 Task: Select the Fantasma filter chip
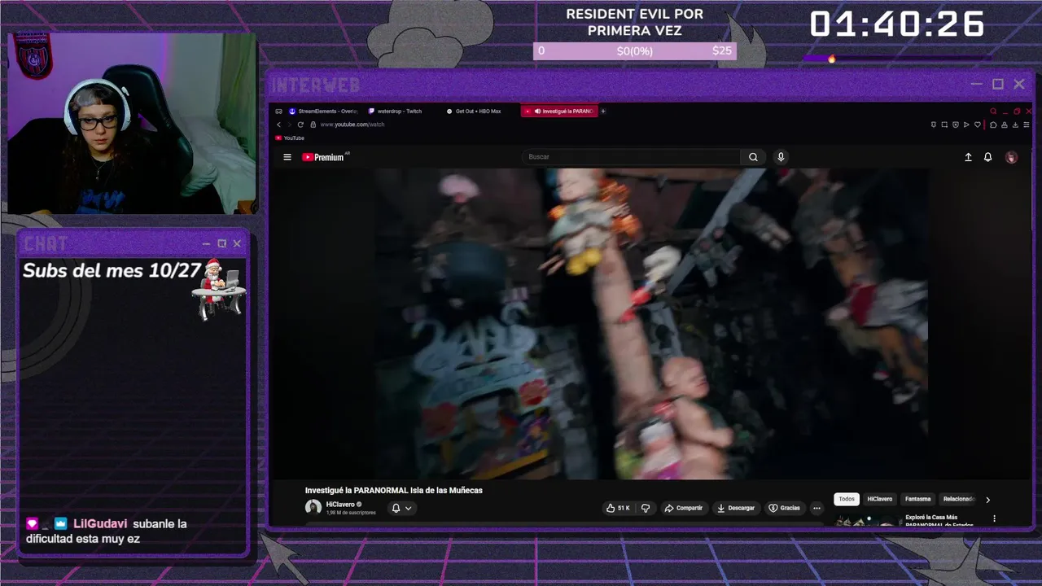coord(917,499)
